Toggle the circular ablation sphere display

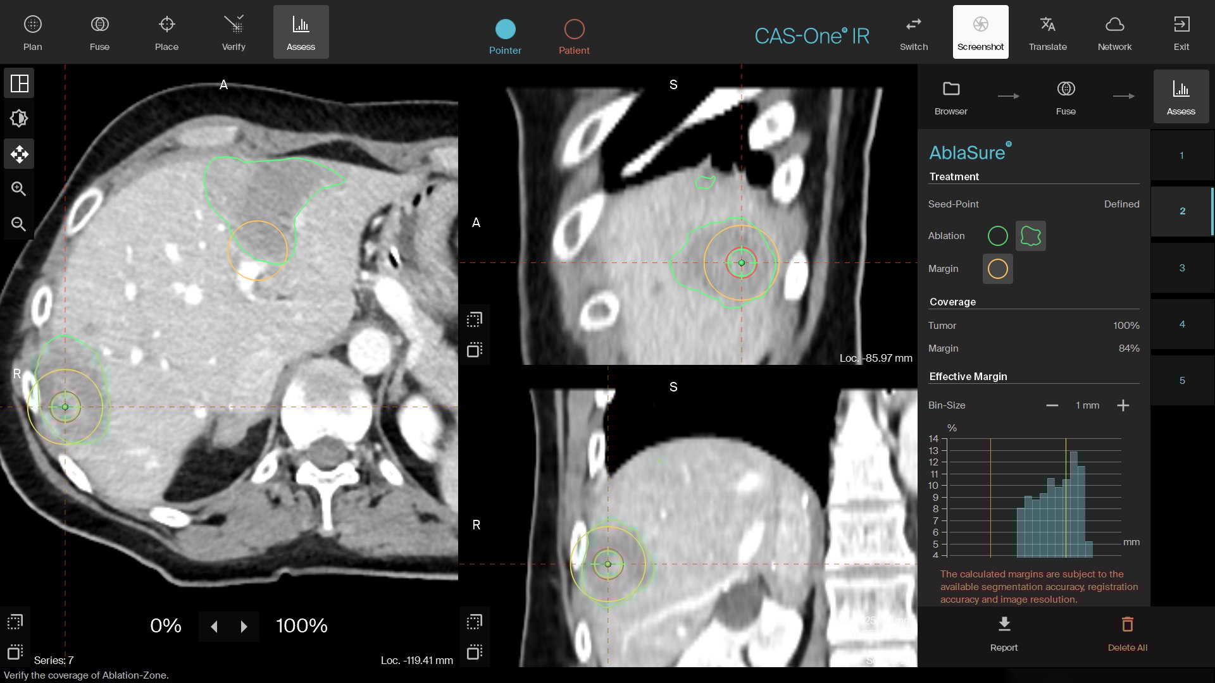click(x=997, y=235)
